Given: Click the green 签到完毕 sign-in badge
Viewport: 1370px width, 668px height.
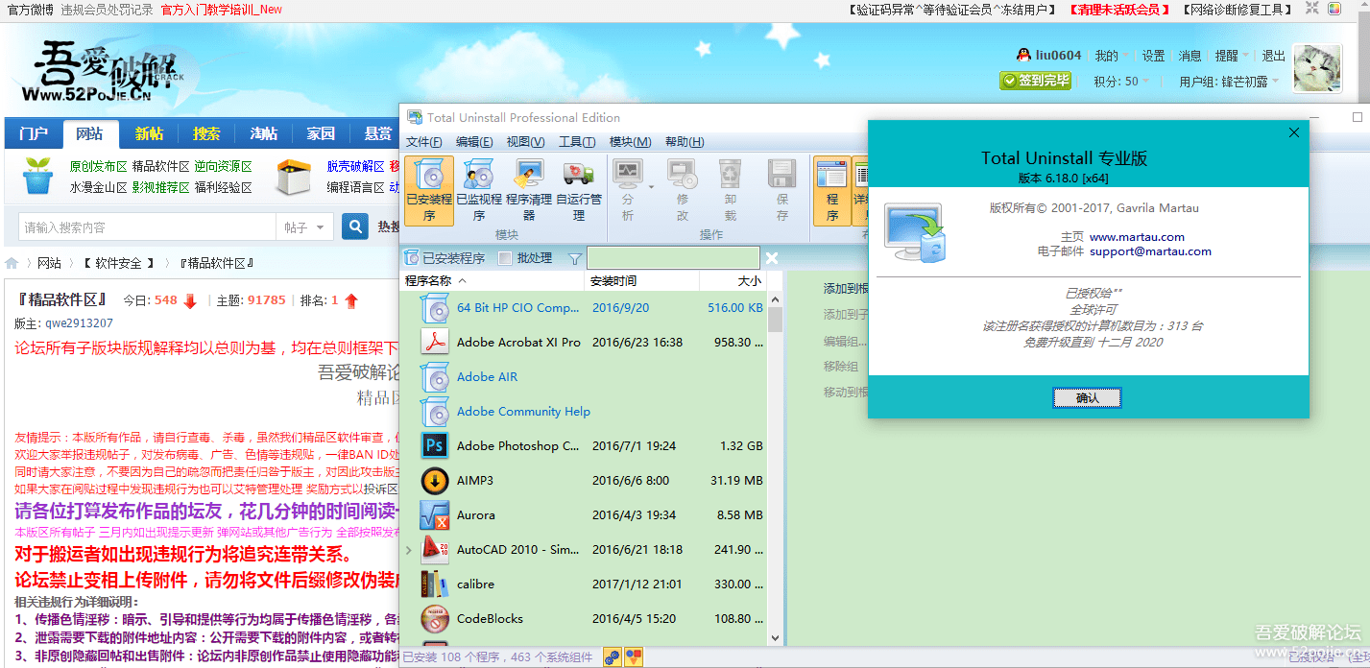Looking at the screenshot, I should 1035,81.
